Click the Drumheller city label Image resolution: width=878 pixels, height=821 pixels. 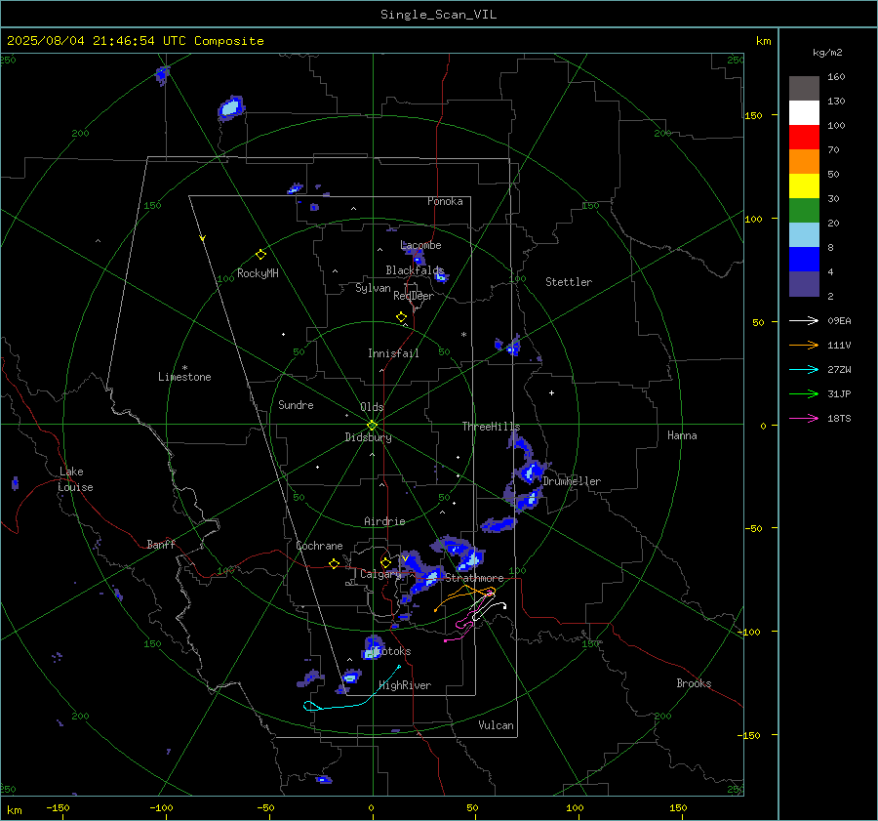click(572, 481)
